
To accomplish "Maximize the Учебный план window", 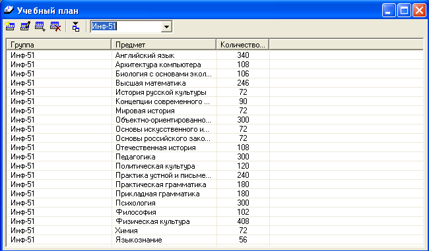I will point(404,11).
